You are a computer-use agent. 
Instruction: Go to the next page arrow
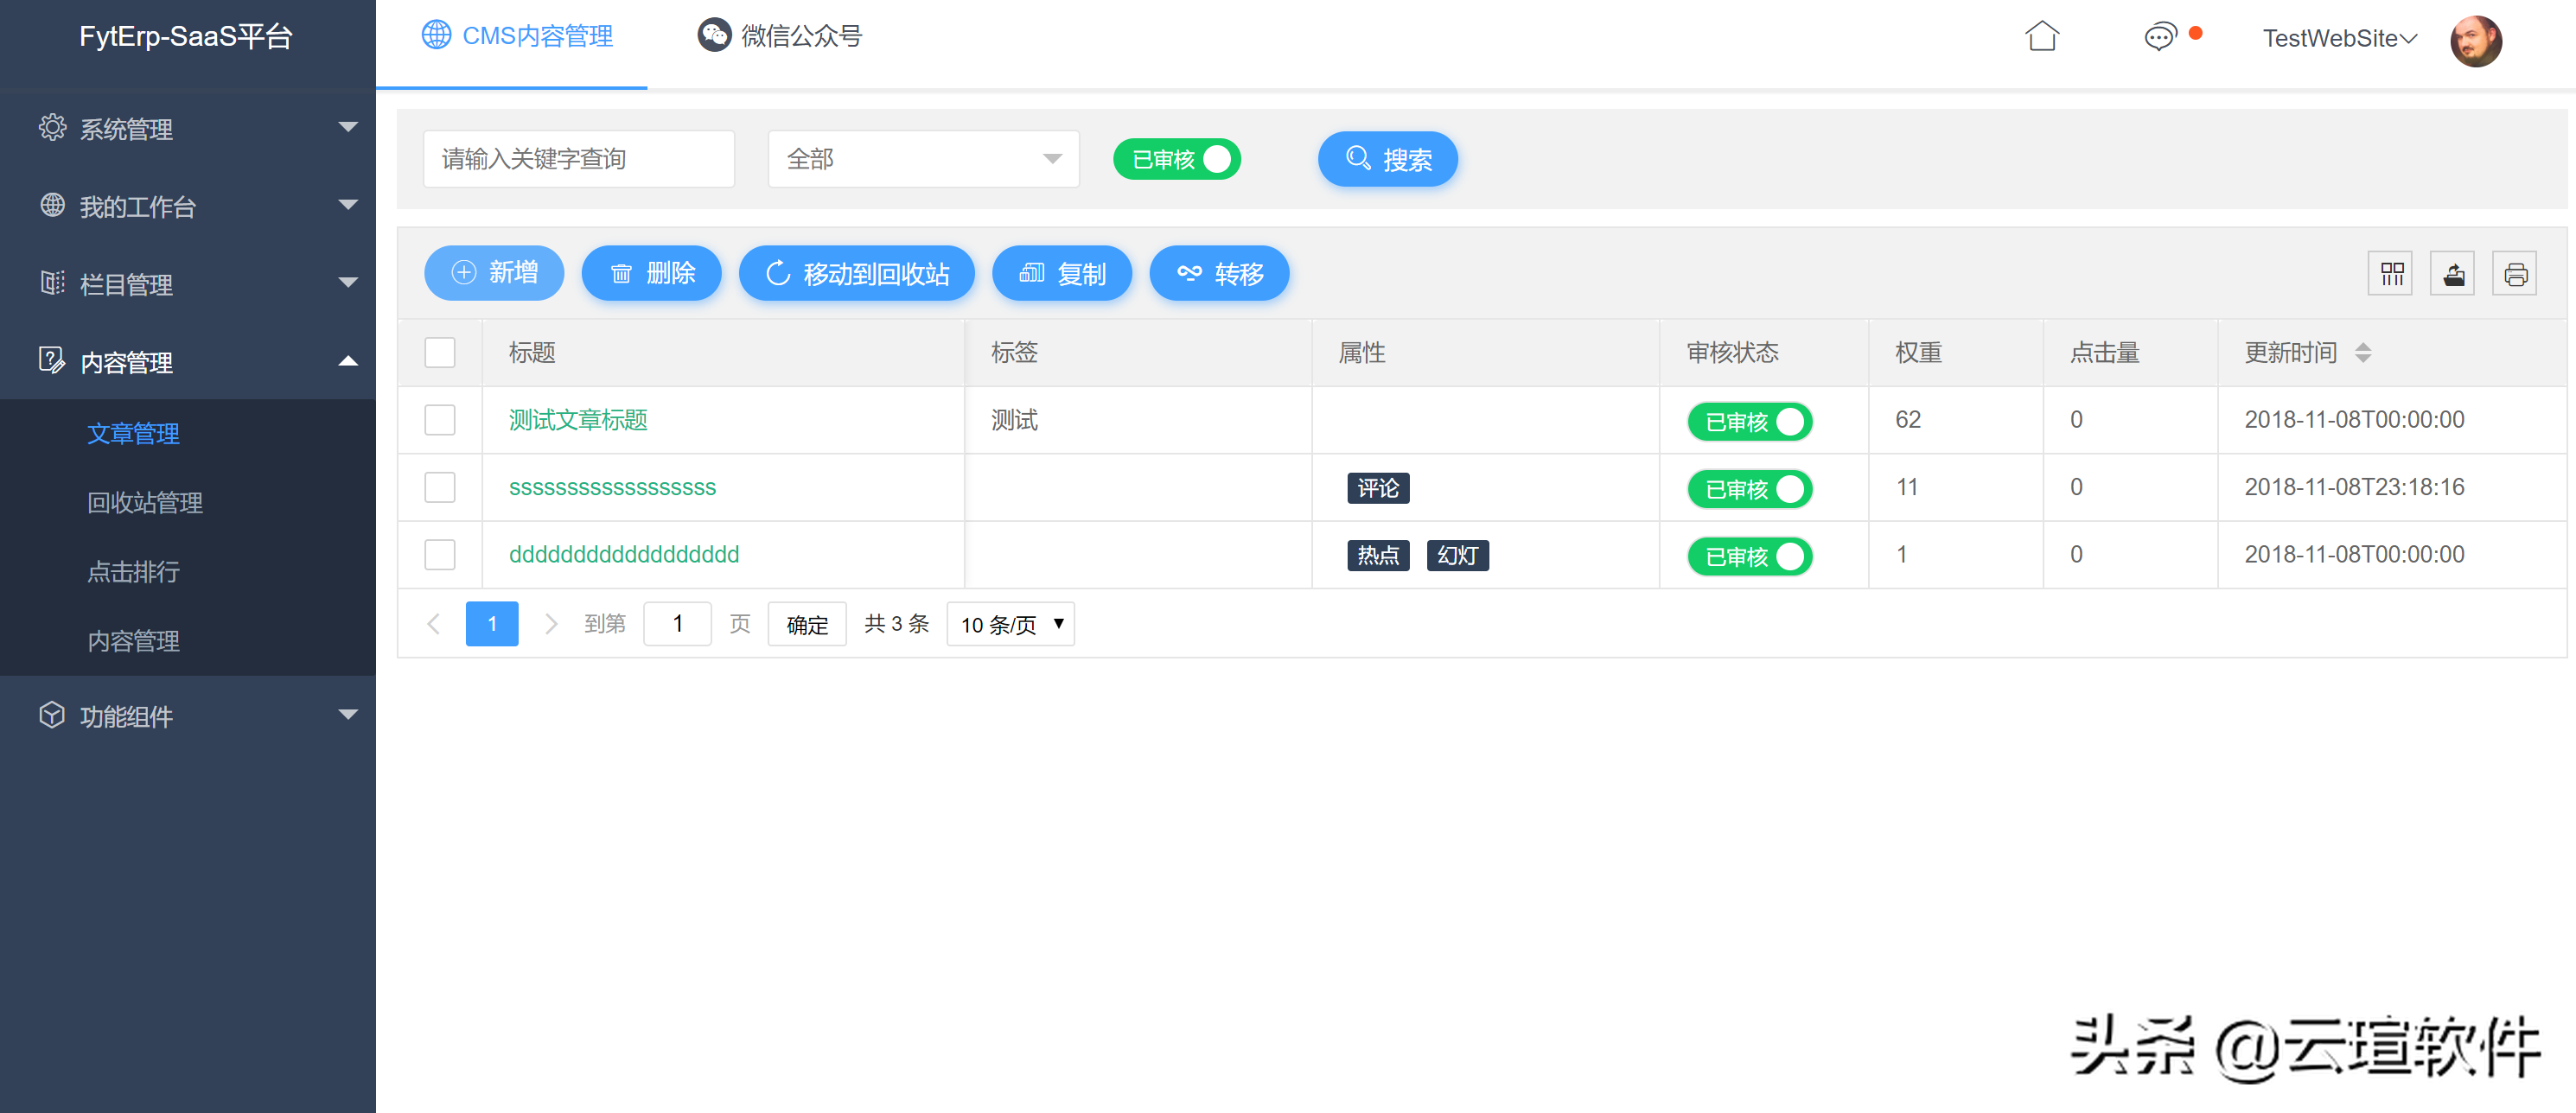pyautogui.click(x=550, y=624)
